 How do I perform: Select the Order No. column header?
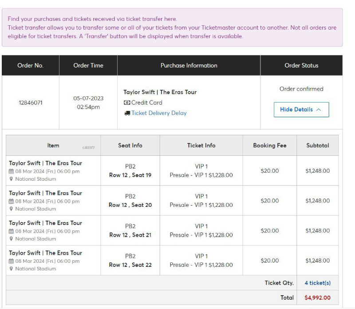pyautogui.click(x=30, y=65)
